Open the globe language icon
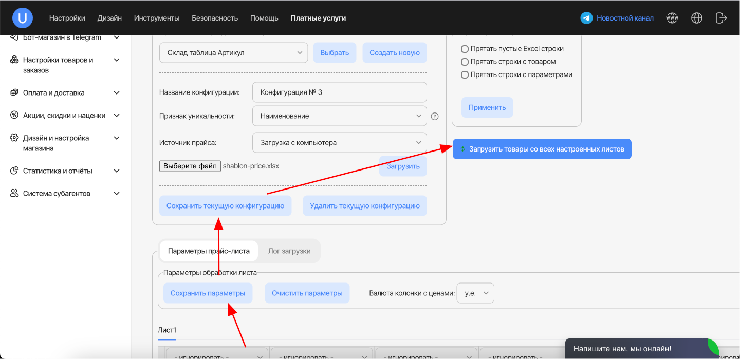 click(x=697, y=18)
